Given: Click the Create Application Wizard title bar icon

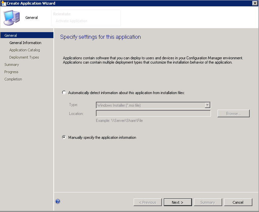Looking at the screenshot, I should click(4, 3).
